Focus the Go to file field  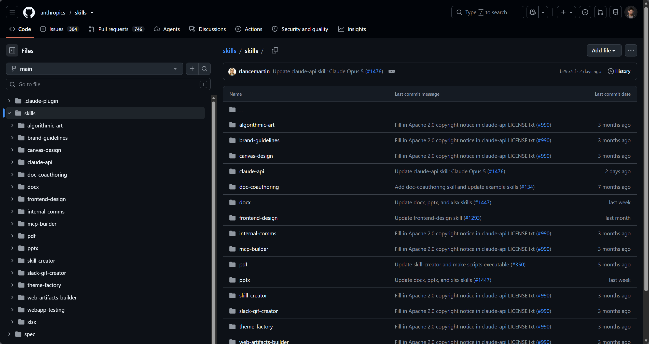(x=108, y=84)
